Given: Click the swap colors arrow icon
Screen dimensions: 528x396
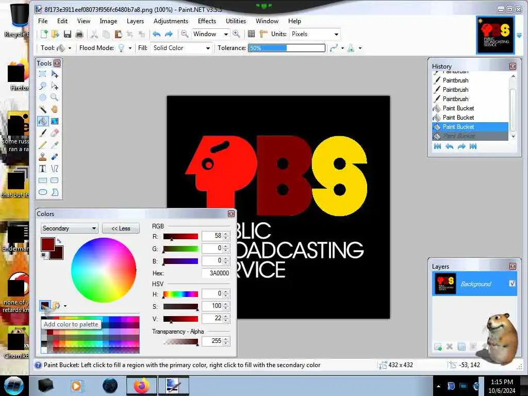Looking at the screenshot, I should click(x=59, y=241).
